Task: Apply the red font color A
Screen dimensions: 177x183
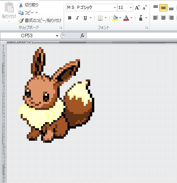Action: 126,18
